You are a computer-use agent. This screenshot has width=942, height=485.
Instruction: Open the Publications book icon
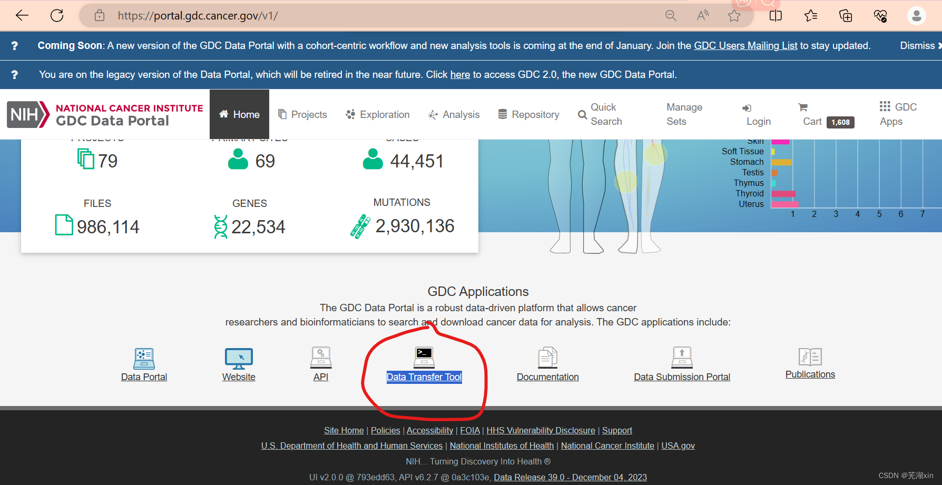click(810, 357)
